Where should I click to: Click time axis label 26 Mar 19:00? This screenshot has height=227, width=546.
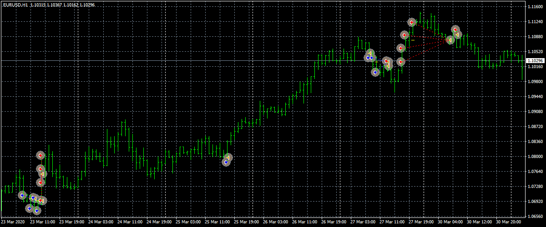point(334,222)
